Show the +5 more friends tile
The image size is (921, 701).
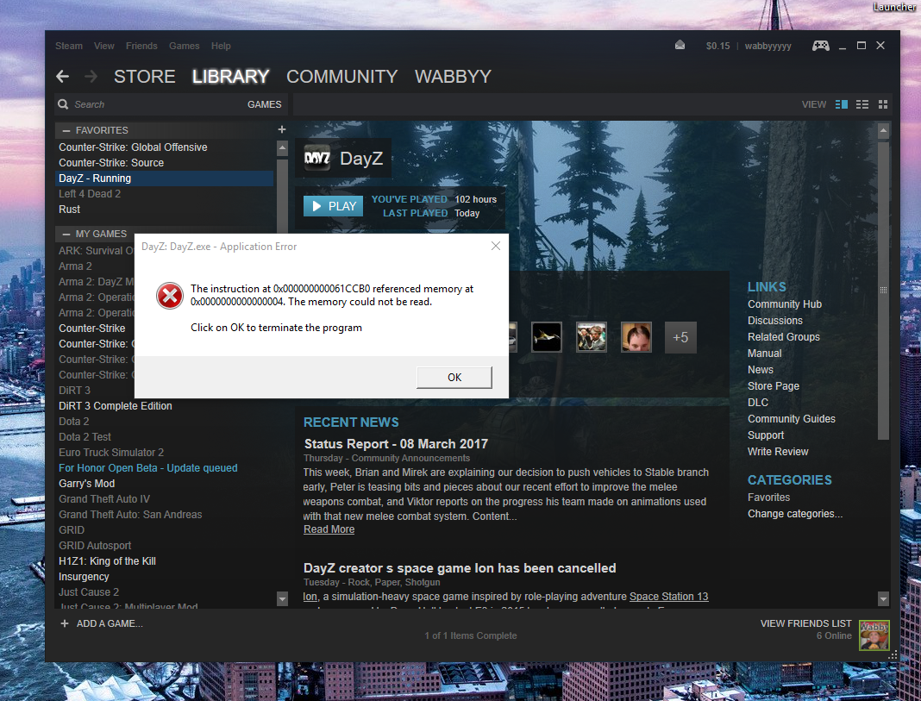click(x=680, y=337)
